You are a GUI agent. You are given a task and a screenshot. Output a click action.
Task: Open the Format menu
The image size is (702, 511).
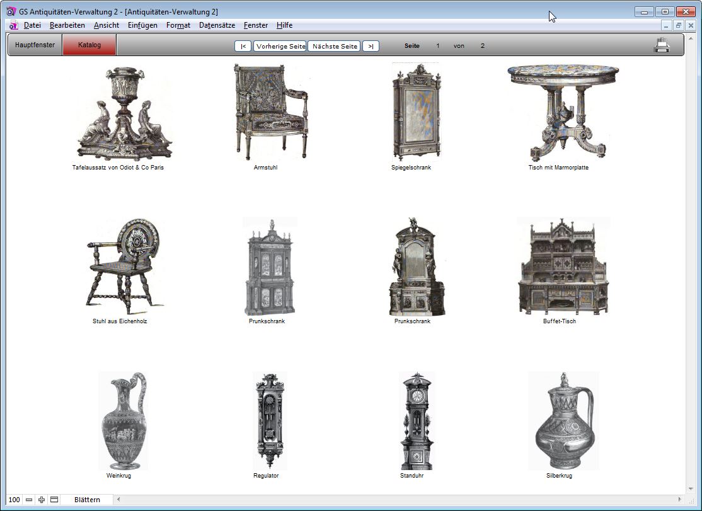pyautogui.click(x=178, y=25)
